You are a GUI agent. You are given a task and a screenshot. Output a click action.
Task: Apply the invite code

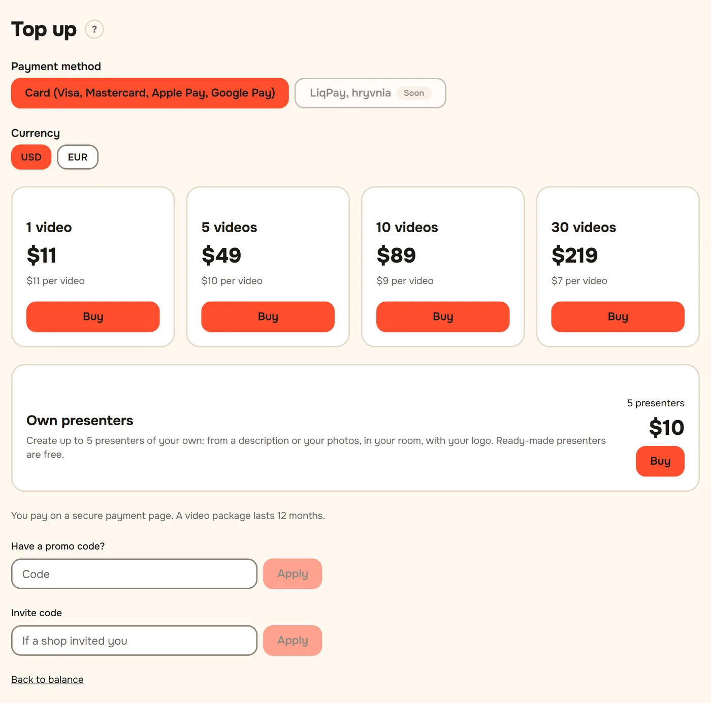coord(293,641)
